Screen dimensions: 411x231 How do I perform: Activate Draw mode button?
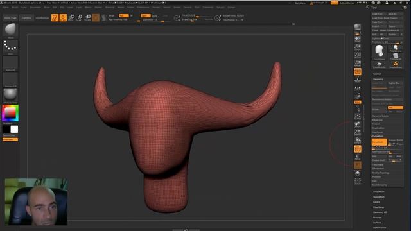click(x=63, y=17)
